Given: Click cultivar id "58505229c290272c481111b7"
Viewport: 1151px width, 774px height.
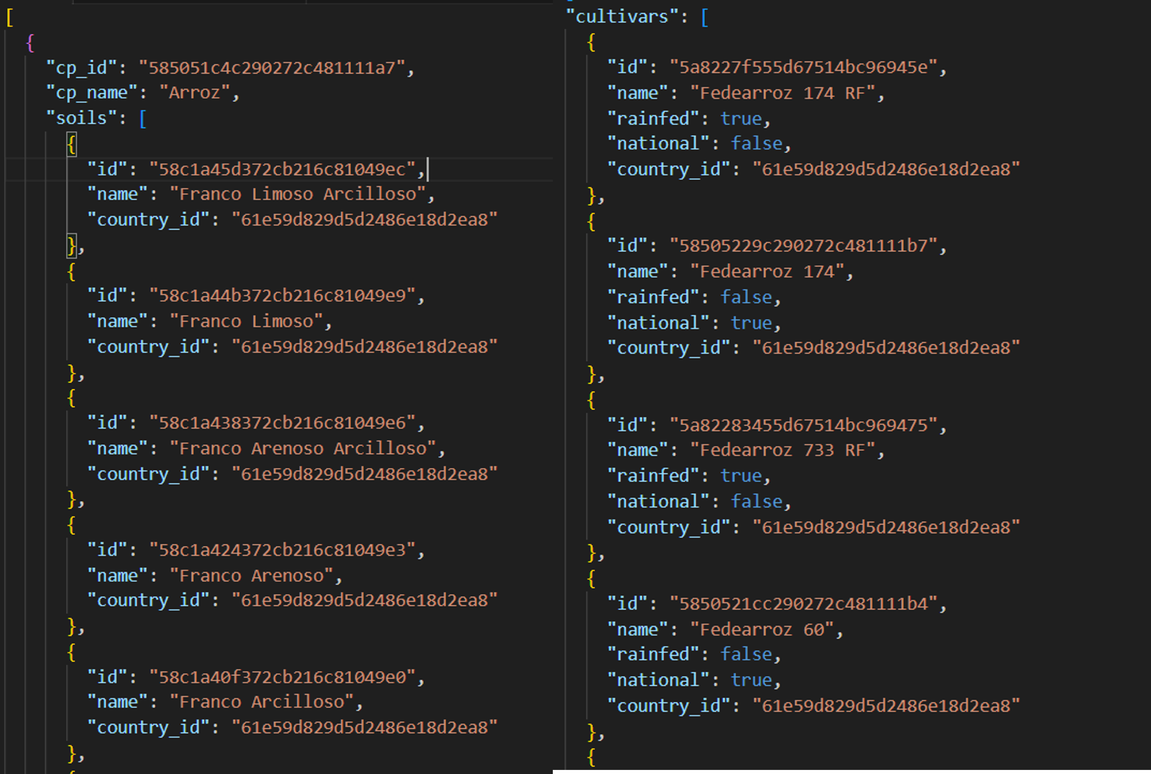Looking at the screenshot, I should point(803,246).
